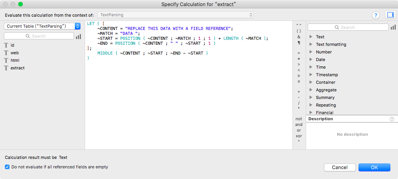The height and width of the screenshot is (179, 398).
Task: Expand the Aggregate function category
Action: pyautogui.click(x=311, y=90)
